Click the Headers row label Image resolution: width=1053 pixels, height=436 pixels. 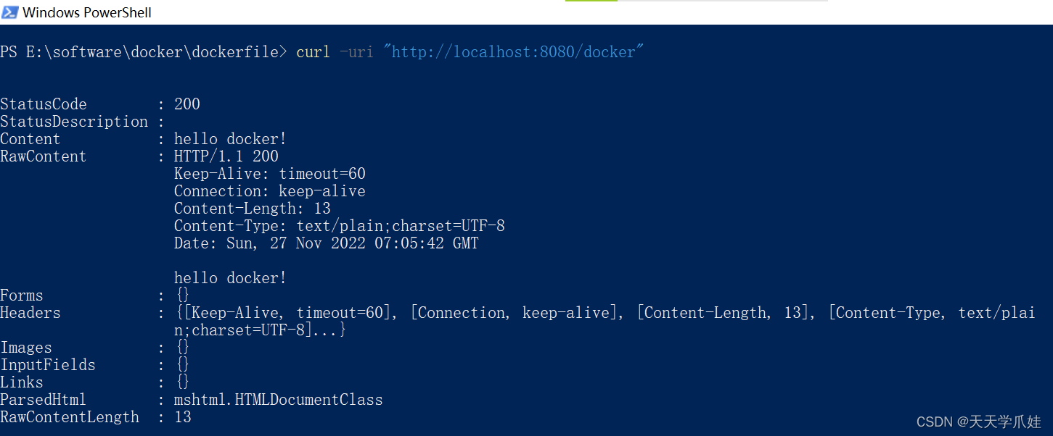[30, 313]
